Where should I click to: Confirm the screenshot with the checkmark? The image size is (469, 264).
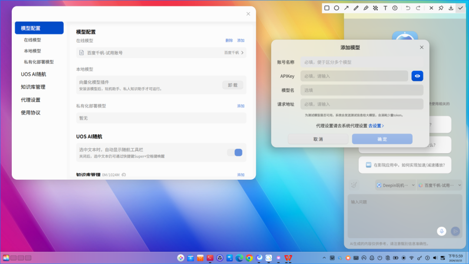(461, 8)
